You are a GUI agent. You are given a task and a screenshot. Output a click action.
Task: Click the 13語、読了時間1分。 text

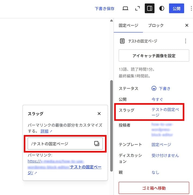click(x=137, y=69)
